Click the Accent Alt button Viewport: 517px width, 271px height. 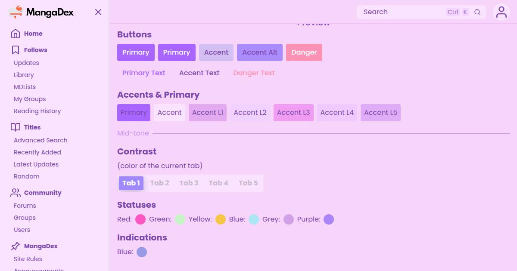point(260,52)
